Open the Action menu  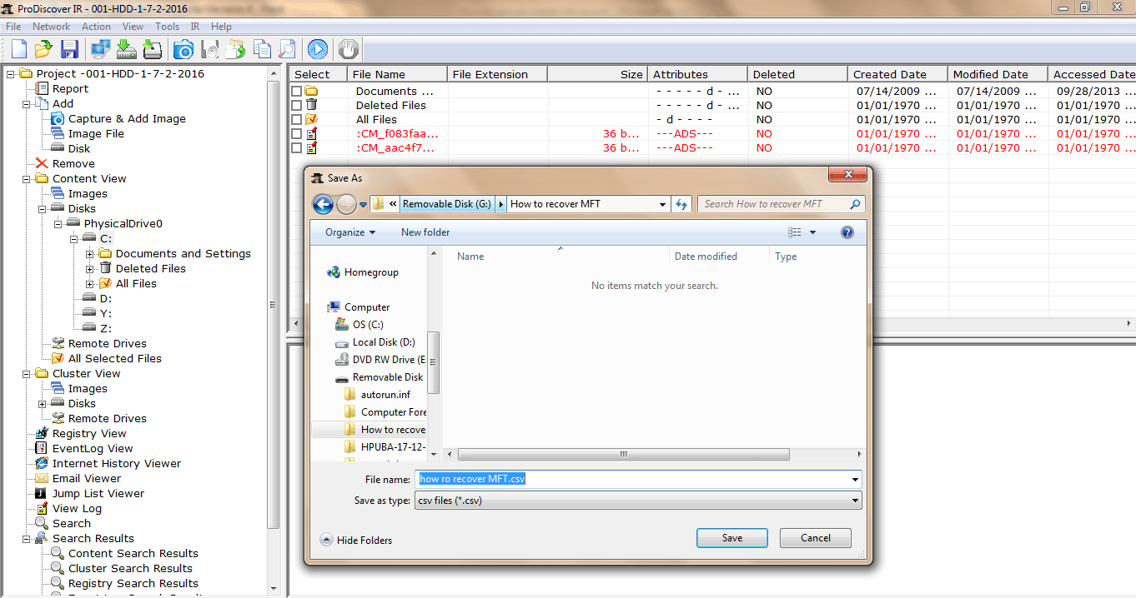pos(96,27)
